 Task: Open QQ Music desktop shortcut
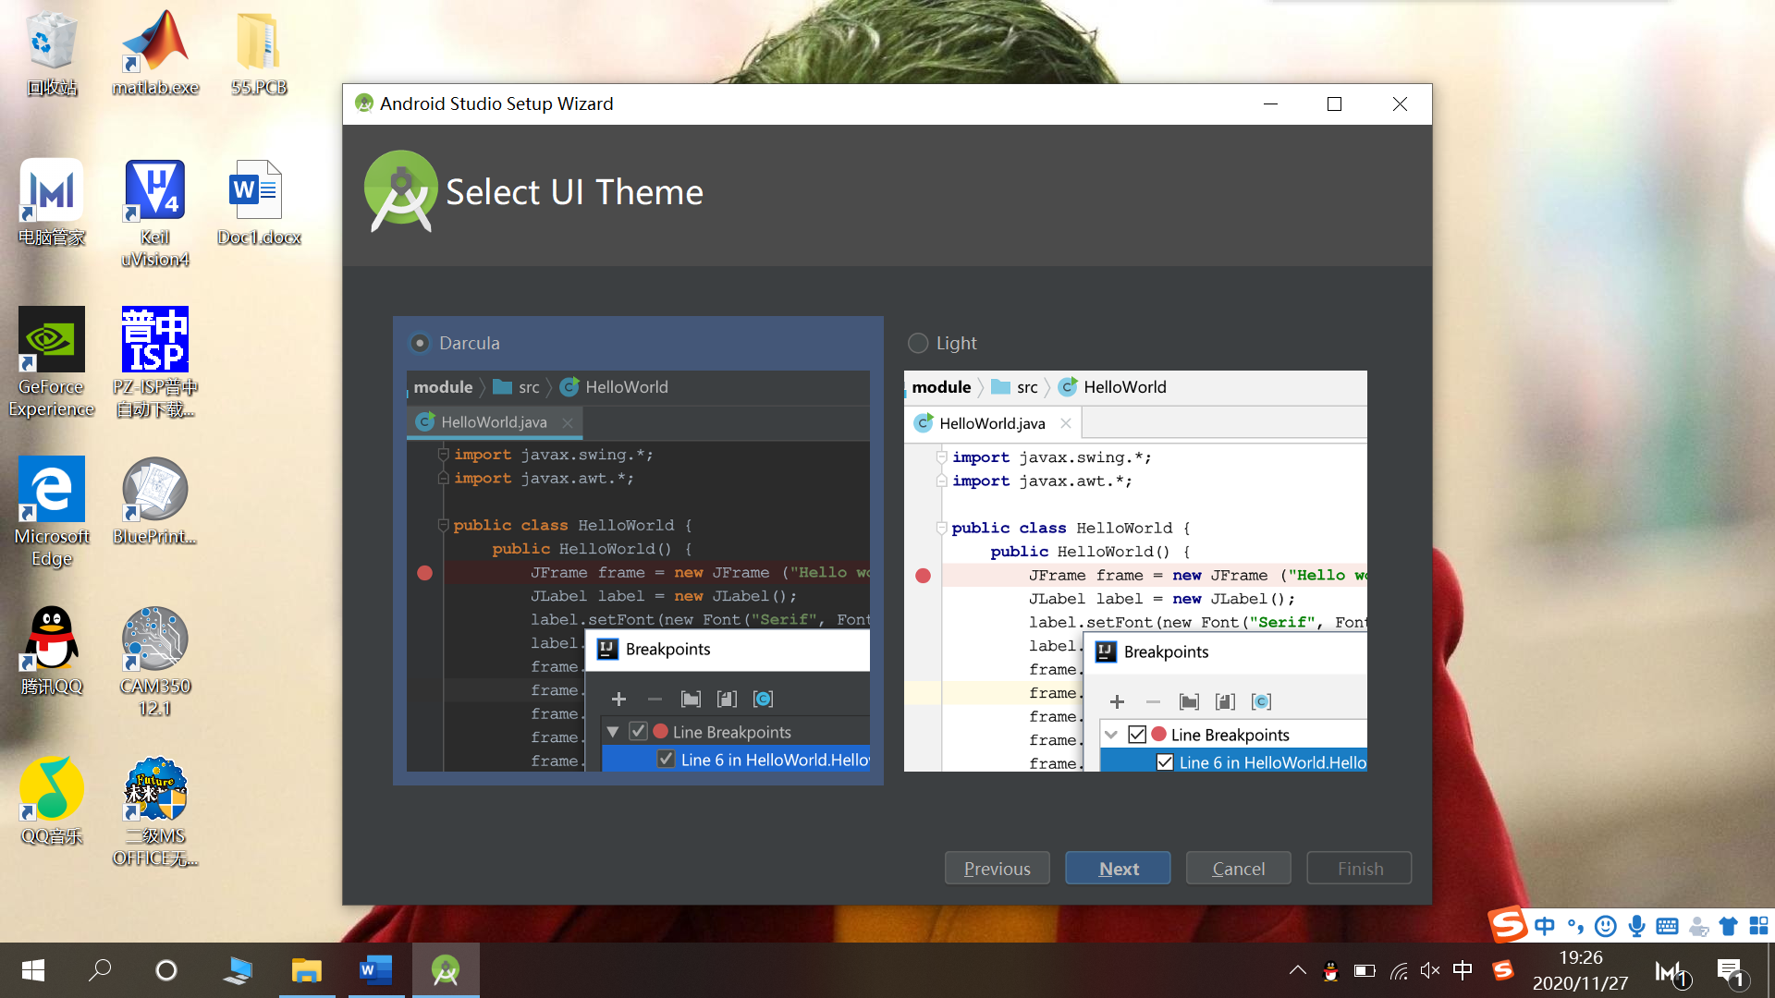[52, 799]
